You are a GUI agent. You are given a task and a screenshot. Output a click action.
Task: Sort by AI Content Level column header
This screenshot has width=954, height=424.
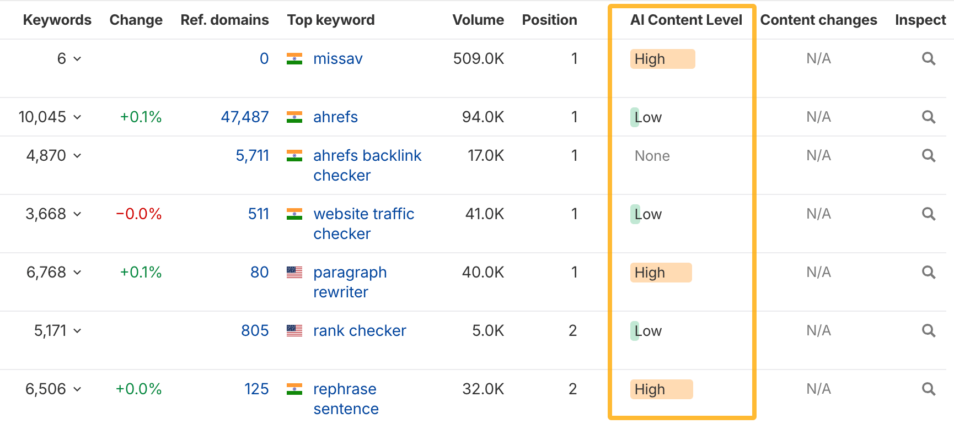685,20
